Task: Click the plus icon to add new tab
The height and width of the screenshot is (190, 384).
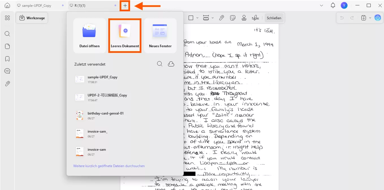Action: point(125,5)
